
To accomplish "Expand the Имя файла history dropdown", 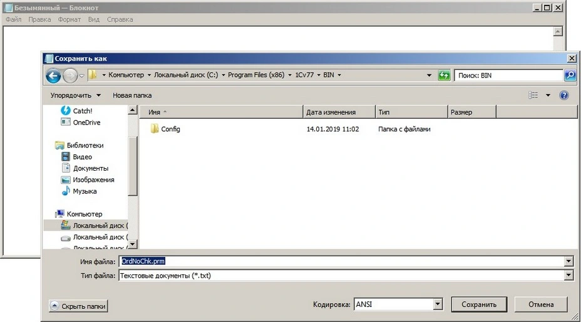I will [x=568, y=261].
